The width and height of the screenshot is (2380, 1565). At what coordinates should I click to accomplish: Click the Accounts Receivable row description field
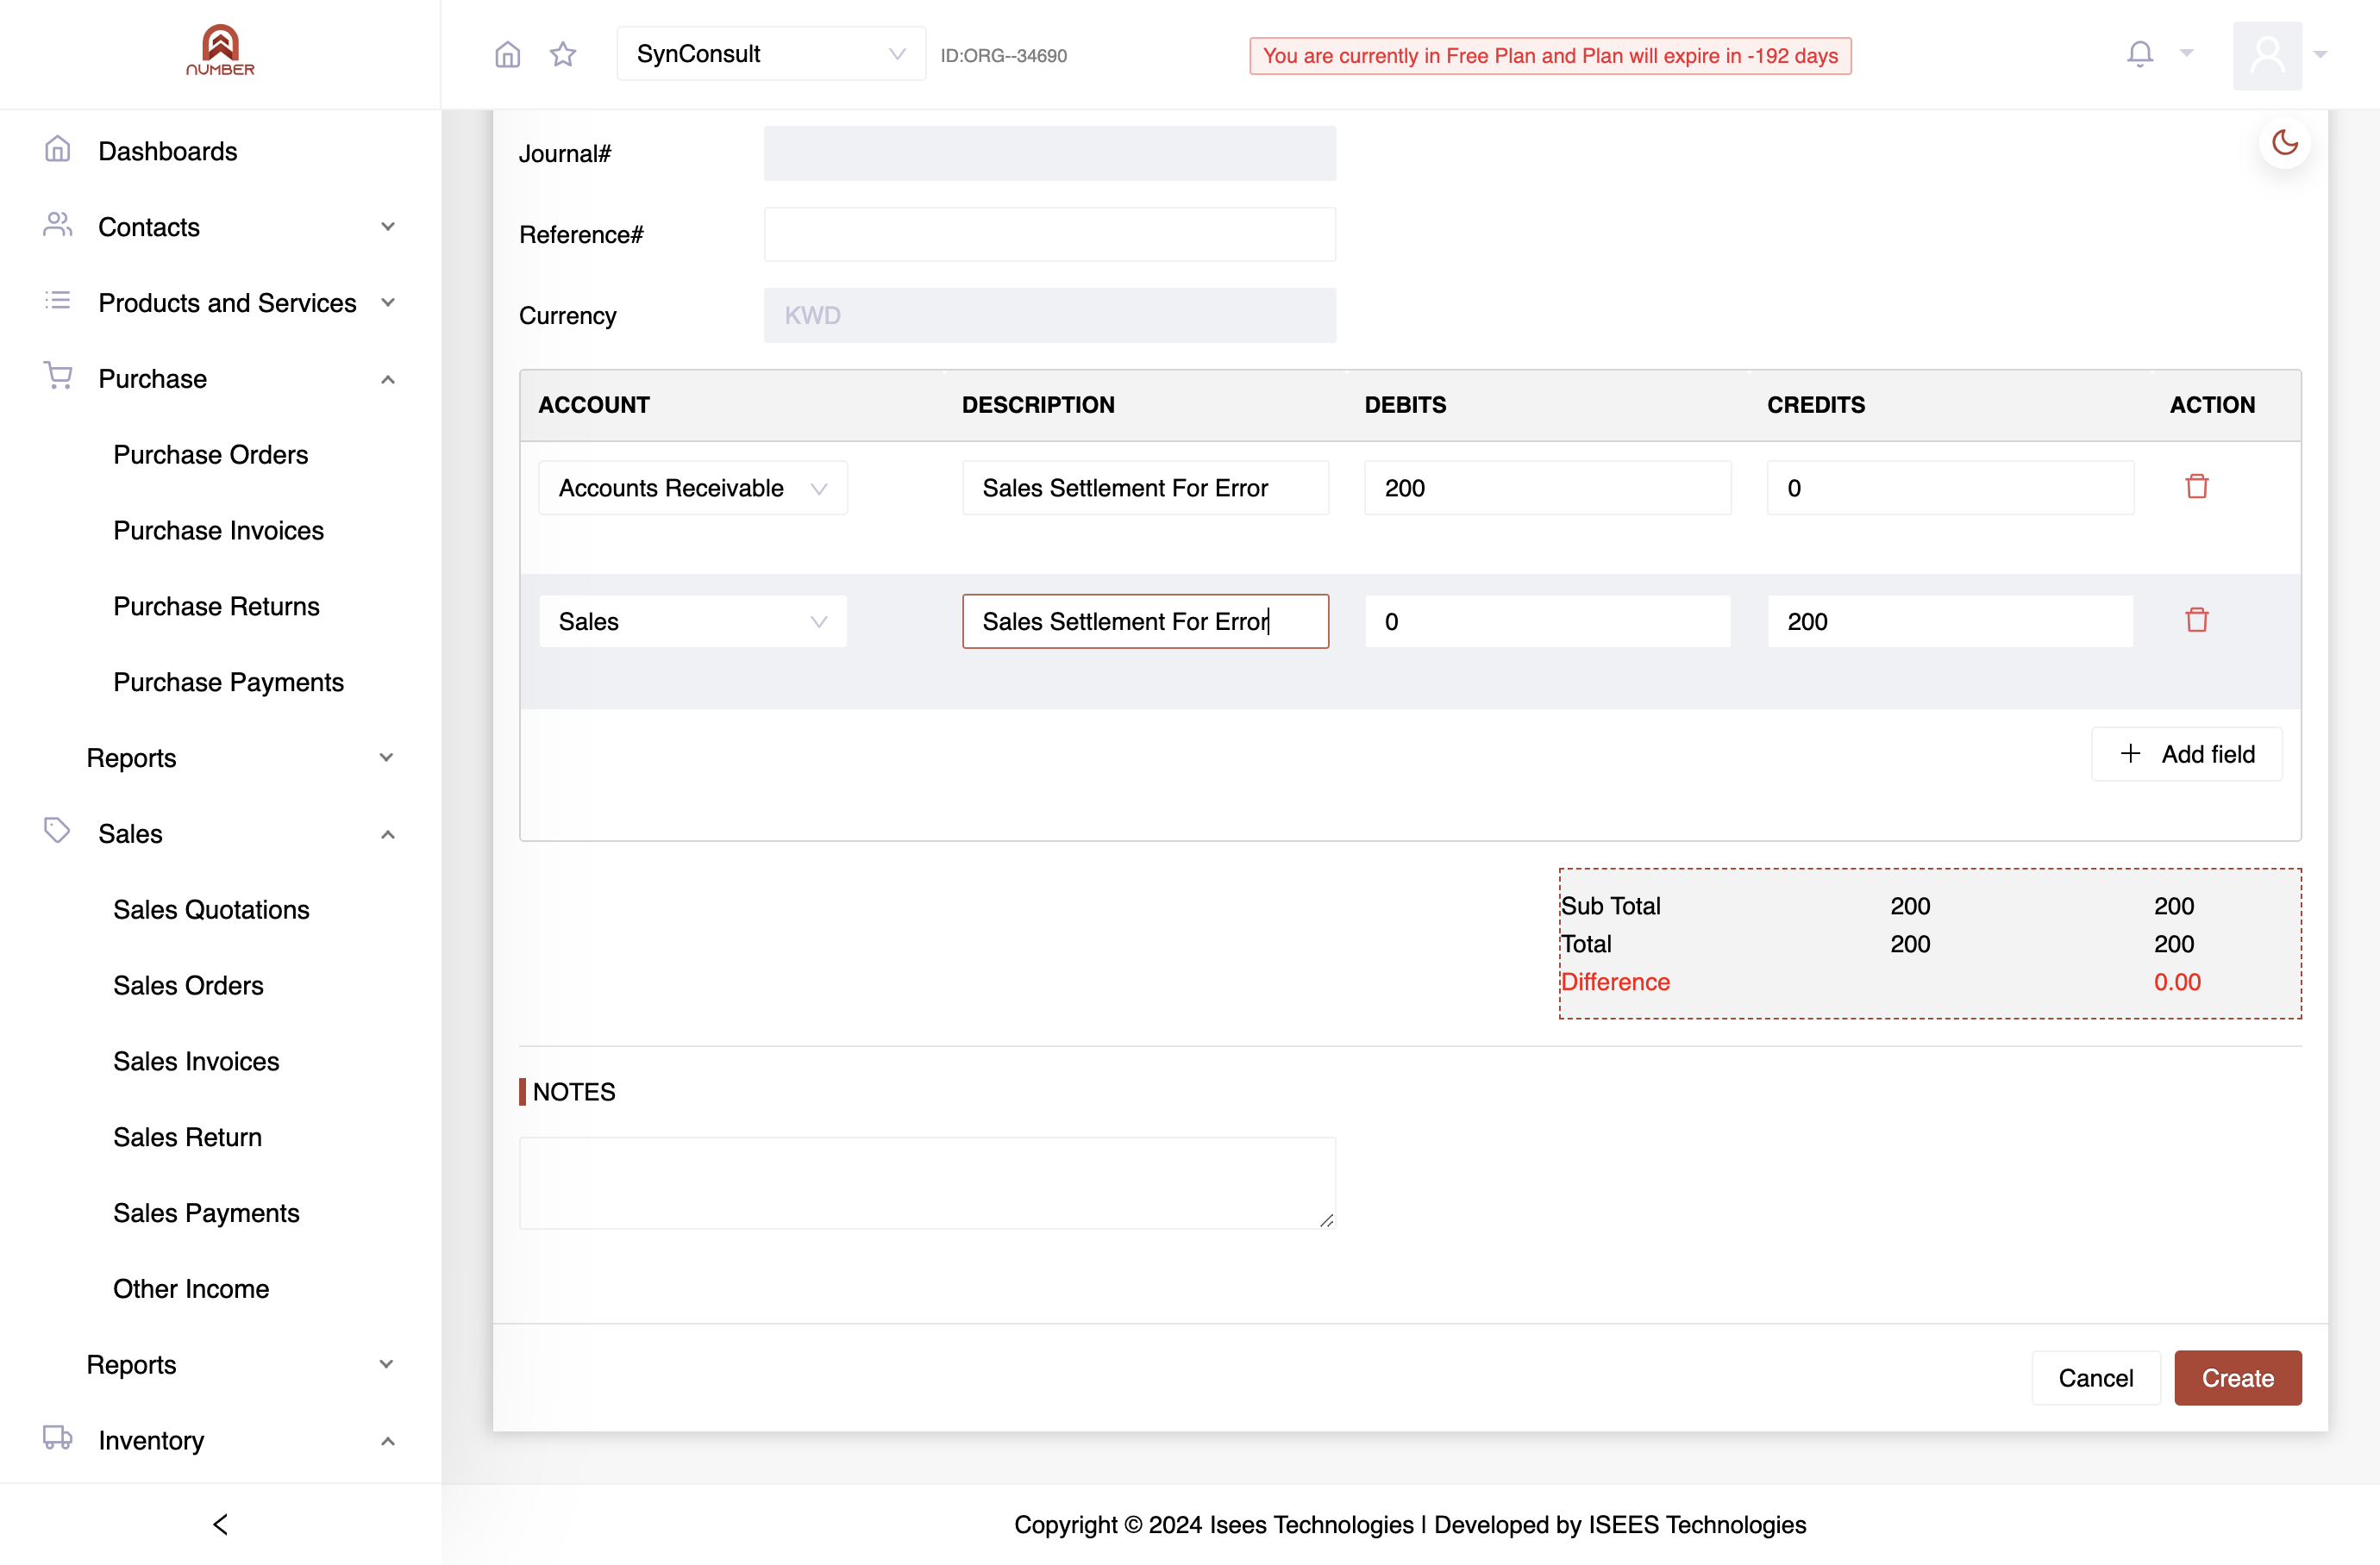point(1146,488)
